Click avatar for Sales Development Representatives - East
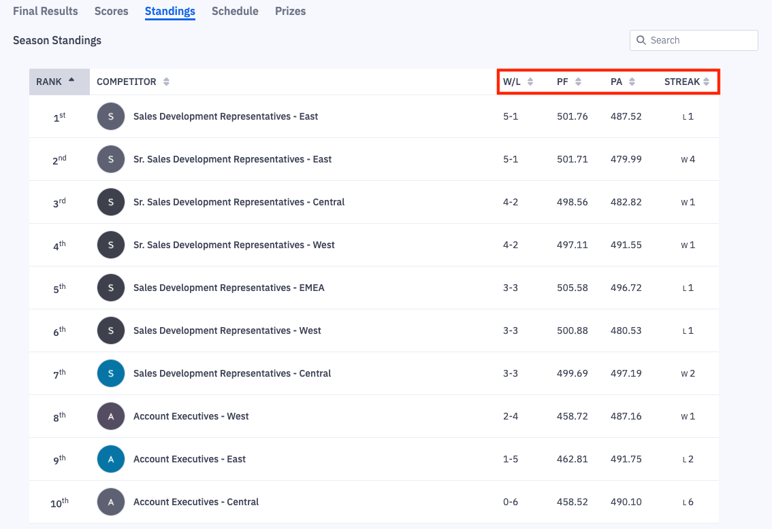The image size is (772, 529). pos(111,116)
